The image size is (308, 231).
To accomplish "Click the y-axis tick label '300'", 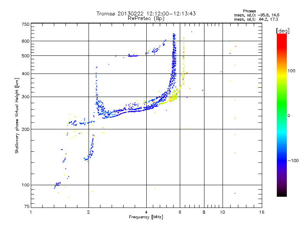I will click(x=25, y=97).
